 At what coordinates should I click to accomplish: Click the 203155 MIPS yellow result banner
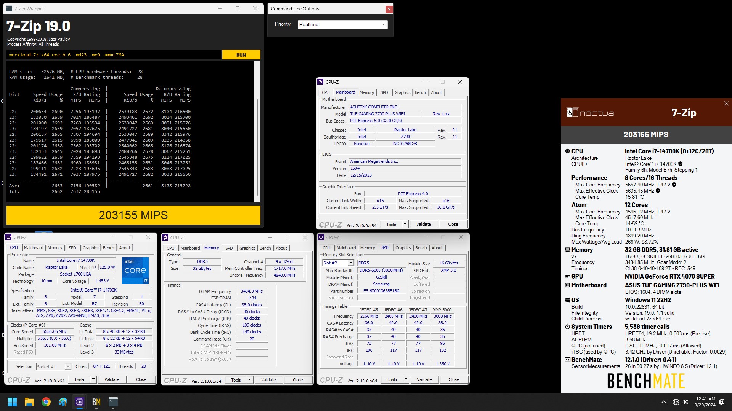pyautogui.click(x=133, y=215)
